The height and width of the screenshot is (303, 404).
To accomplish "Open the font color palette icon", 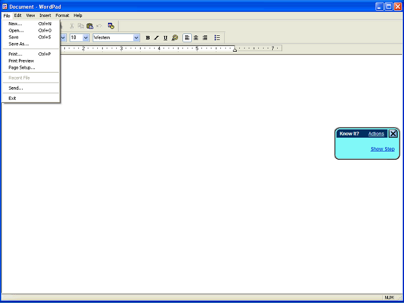I will (x=175, y=38).
